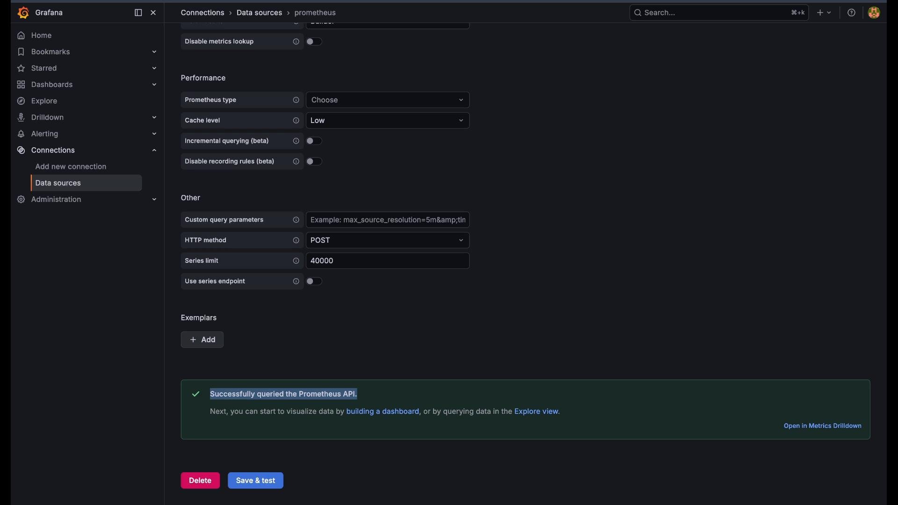Show info icon for Series limit

[296, 261]
